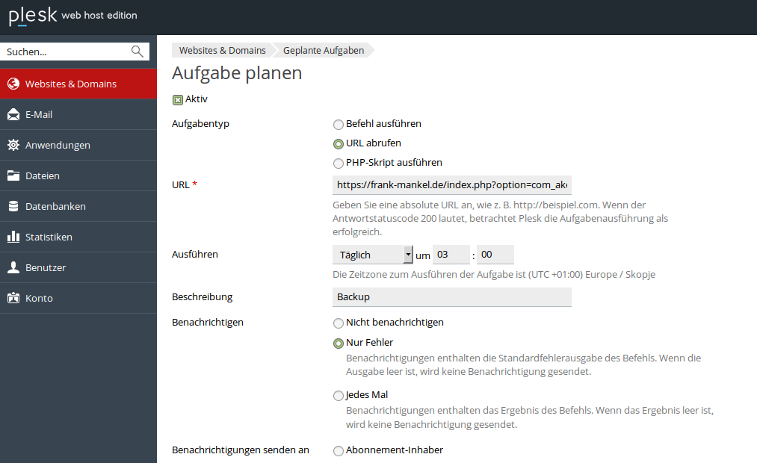Open the Benutzer sidebar section

(78, 267)
